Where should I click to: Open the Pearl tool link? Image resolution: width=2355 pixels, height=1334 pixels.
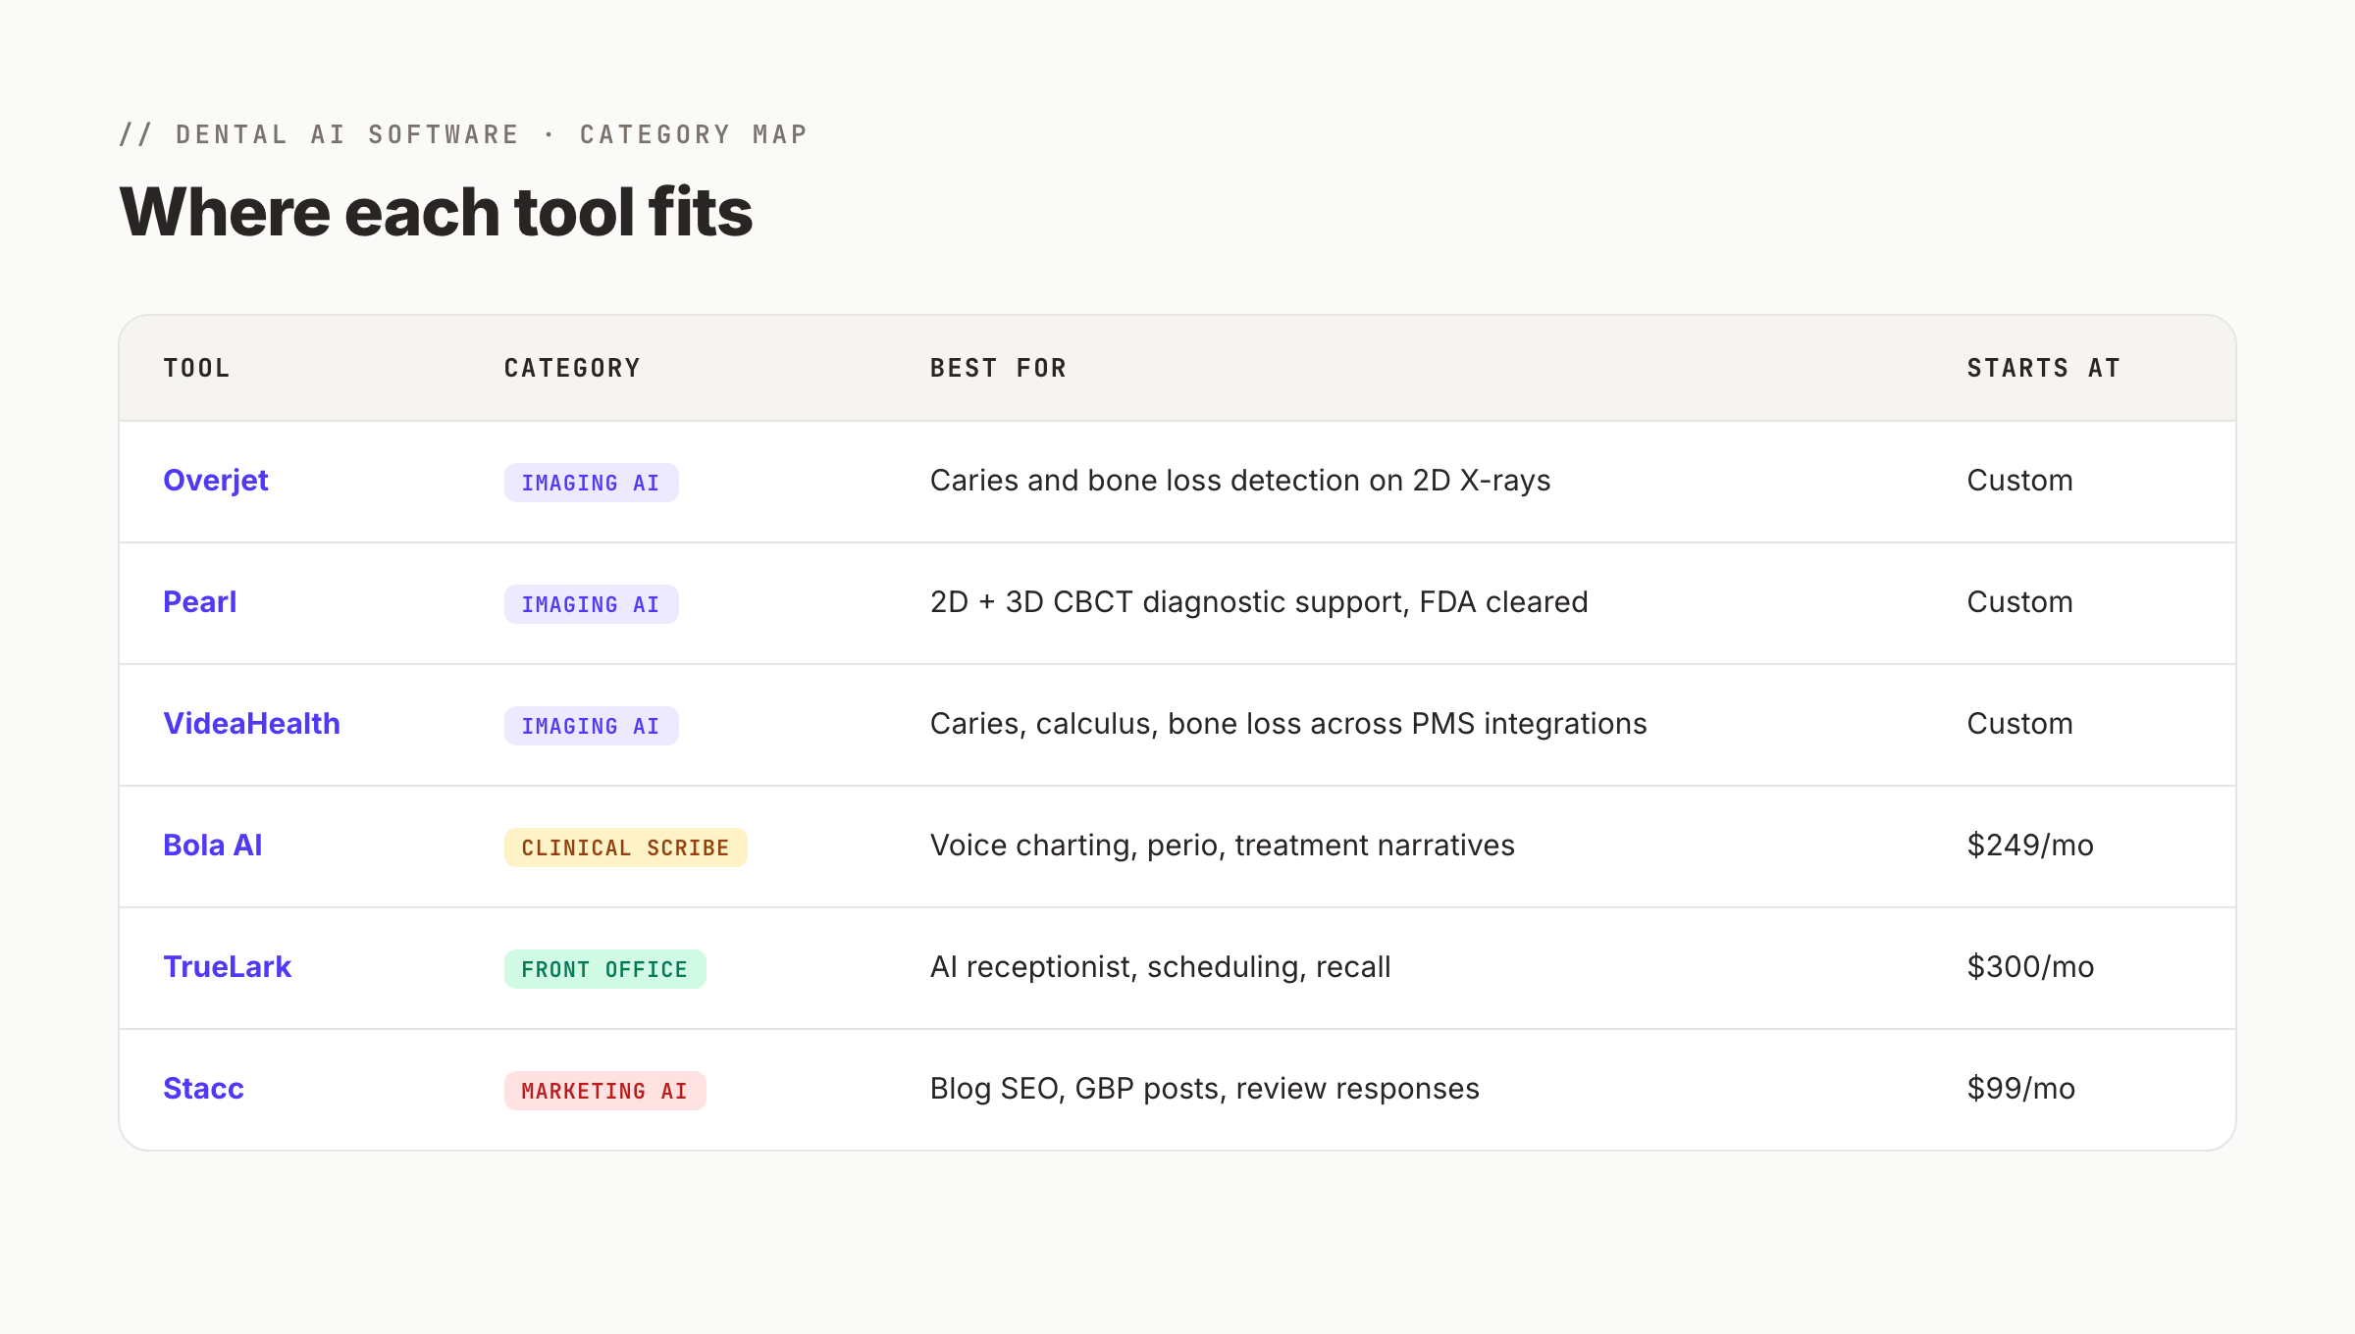coord(199,602)
